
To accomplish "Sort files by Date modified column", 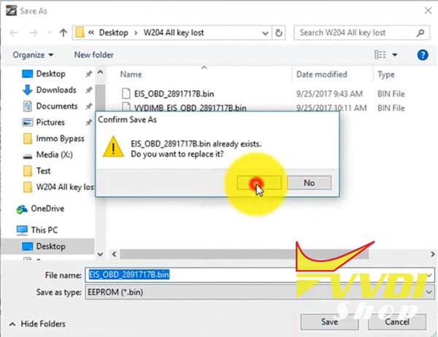I will click(321, 74).
